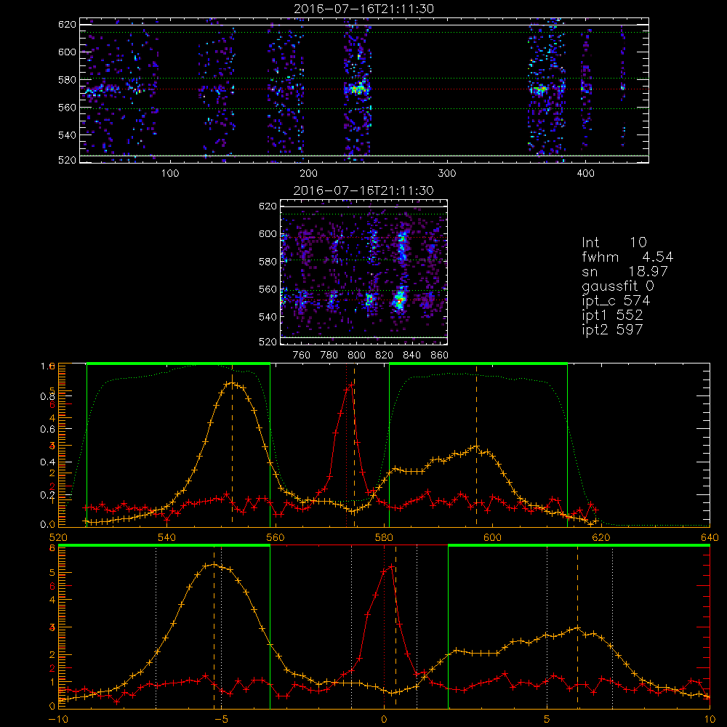Click x-axis label 800 on middle image

356,356
